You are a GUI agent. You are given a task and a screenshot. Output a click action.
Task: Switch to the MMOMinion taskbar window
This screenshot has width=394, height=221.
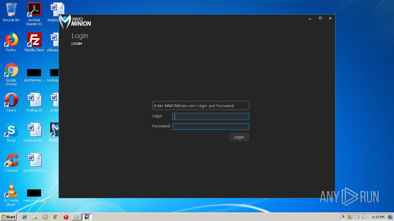[x=87, y=217]
